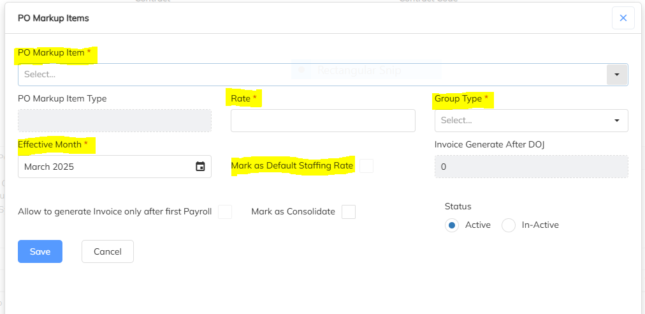Check the Mark as Consolidate box
Screen dimensions: 645x314
pyautogui.click(x=349, y=212)
